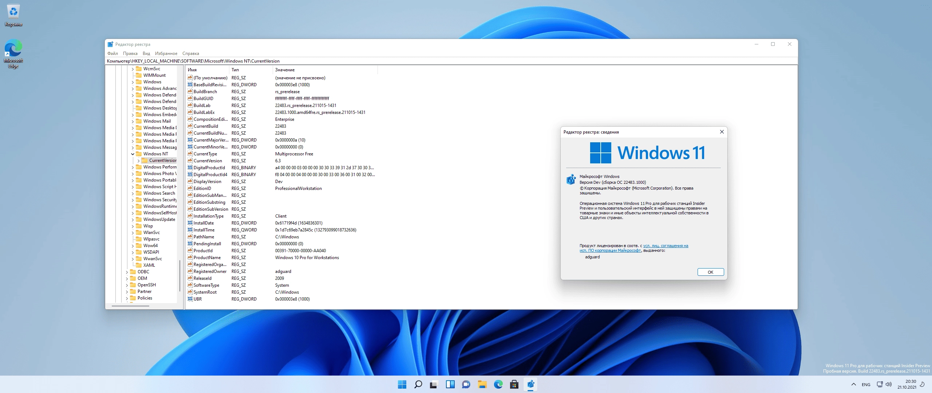Select the UBR DWORD value icon
The height and width of the screenshot is (393, 932).
click(190, 299)
